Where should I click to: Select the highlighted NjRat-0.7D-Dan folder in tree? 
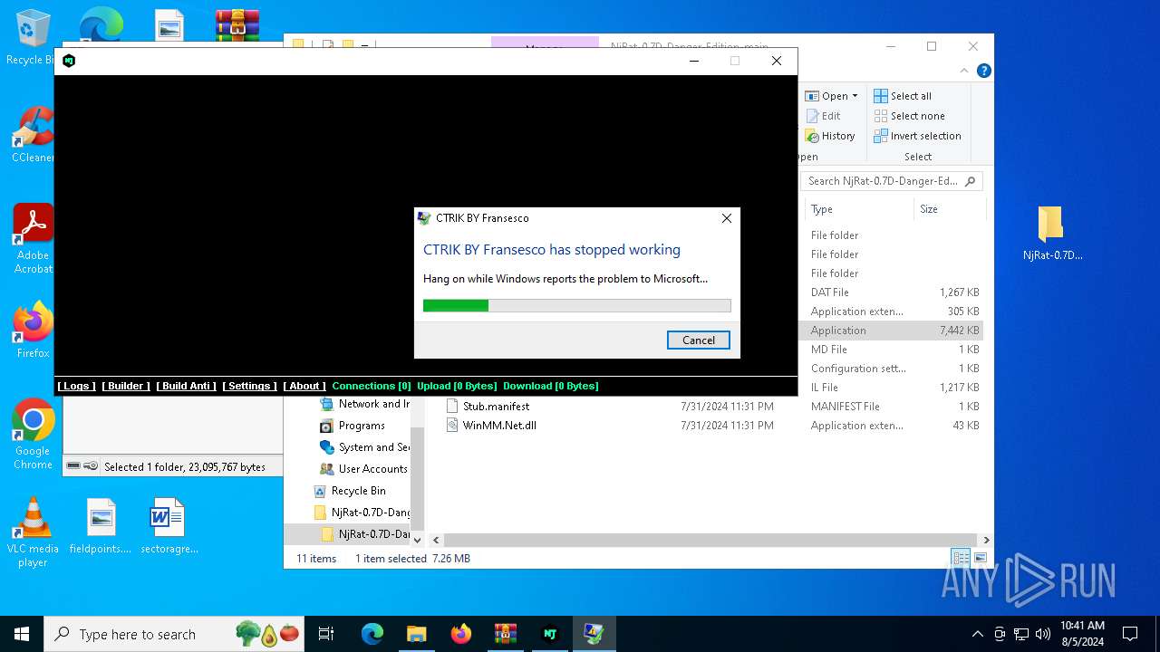(x=365, y=534)
